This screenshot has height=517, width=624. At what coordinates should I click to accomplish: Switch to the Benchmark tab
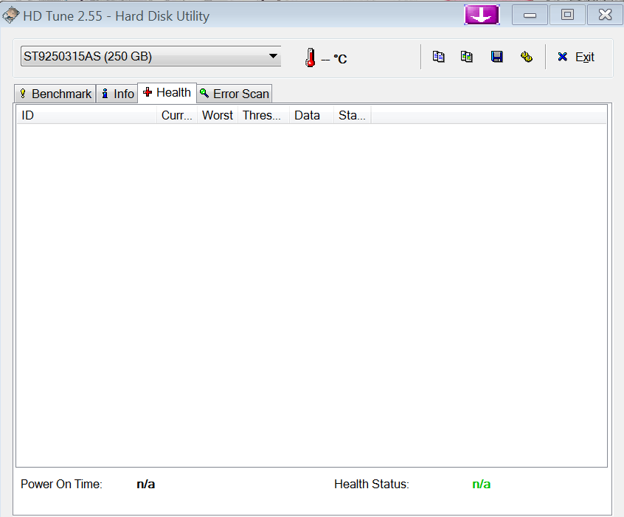55,94
